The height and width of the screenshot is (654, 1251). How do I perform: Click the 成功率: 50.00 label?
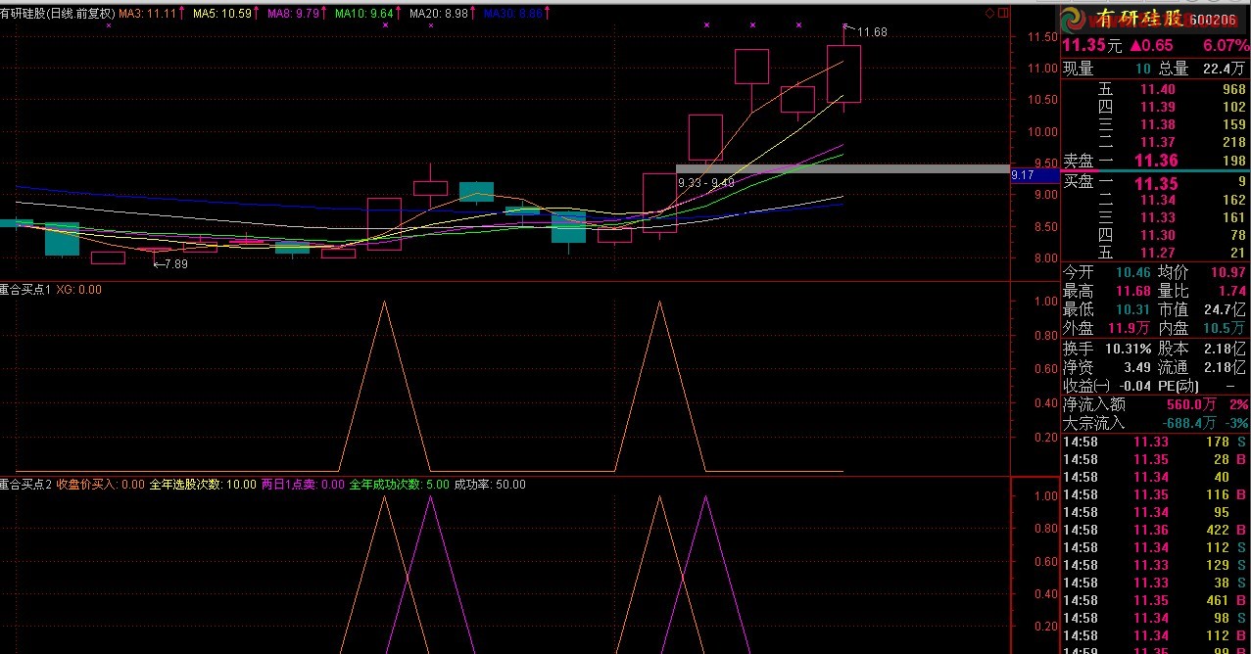point(490,484)
